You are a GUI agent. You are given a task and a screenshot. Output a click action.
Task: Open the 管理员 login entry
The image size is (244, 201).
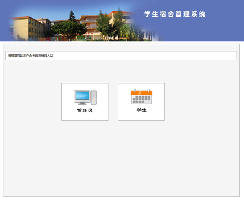[85, 102]
